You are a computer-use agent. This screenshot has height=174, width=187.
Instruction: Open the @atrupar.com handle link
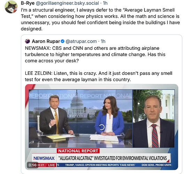81,41
